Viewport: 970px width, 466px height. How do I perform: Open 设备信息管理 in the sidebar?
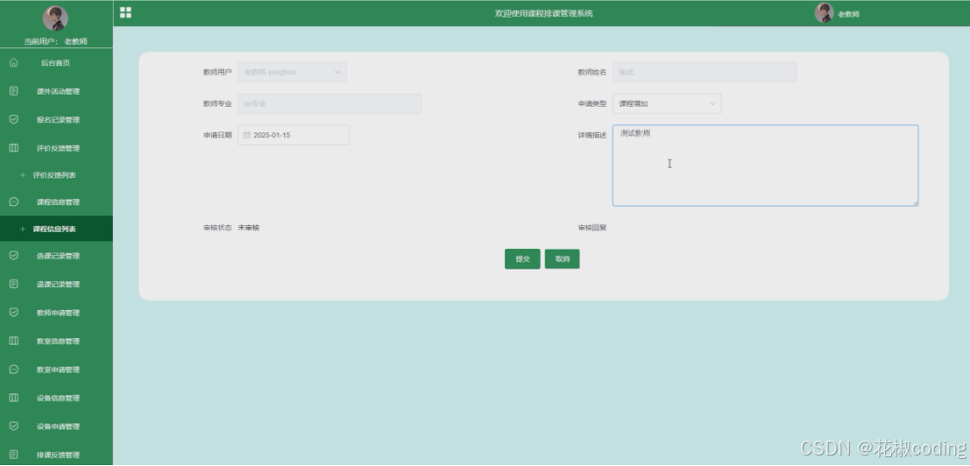pyautogui.click(x=56, y=398)
